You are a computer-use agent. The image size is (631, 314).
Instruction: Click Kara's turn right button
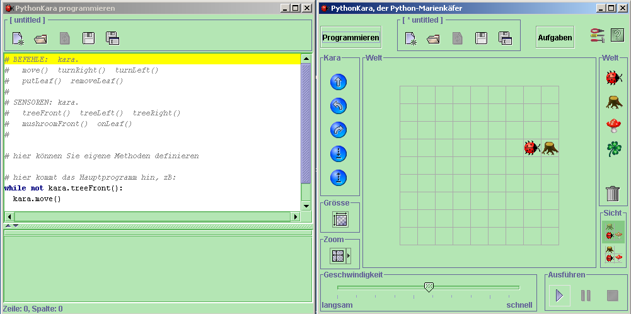339,130
